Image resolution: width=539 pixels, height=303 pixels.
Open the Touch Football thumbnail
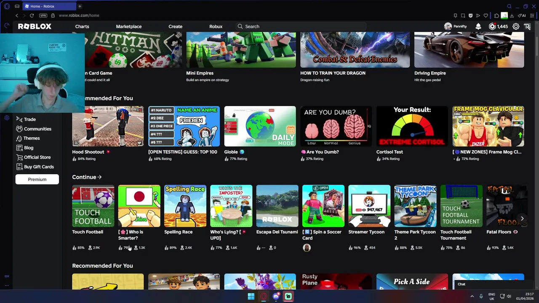click(x=93, y=206)
